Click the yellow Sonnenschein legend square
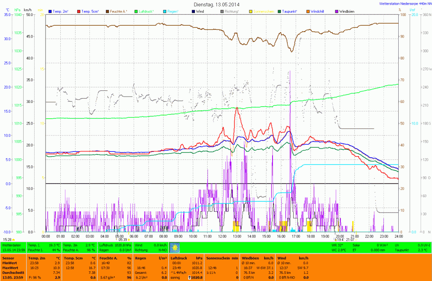Image resolution: width=432 pixels, height=281 pixels. [x=251, y=11]
